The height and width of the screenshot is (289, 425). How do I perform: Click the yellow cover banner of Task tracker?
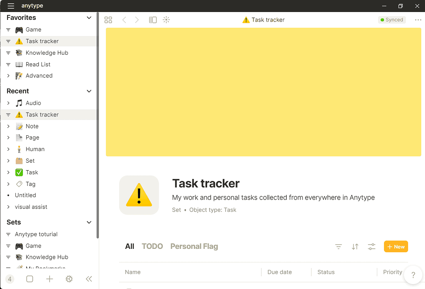click(263, 91)
